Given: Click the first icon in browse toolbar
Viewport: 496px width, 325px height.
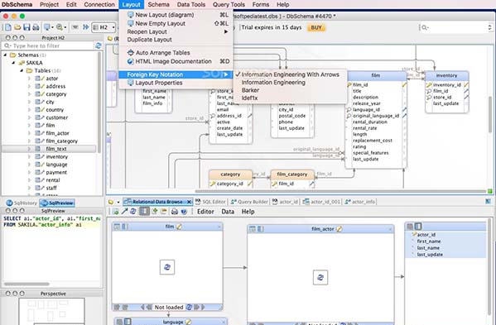Looking at the screenshot, I should click(x=115, y=212).
